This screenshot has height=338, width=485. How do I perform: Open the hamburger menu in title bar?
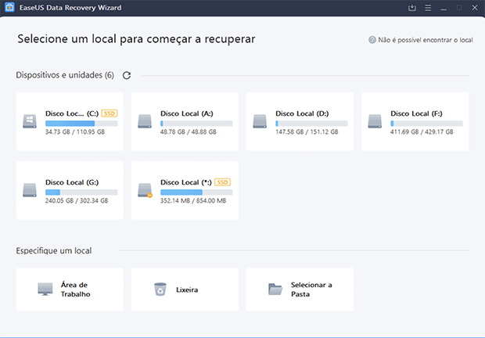point(429,8)
